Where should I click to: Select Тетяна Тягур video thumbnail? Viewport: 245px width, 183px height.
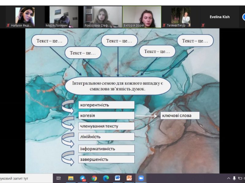point(181,17)
